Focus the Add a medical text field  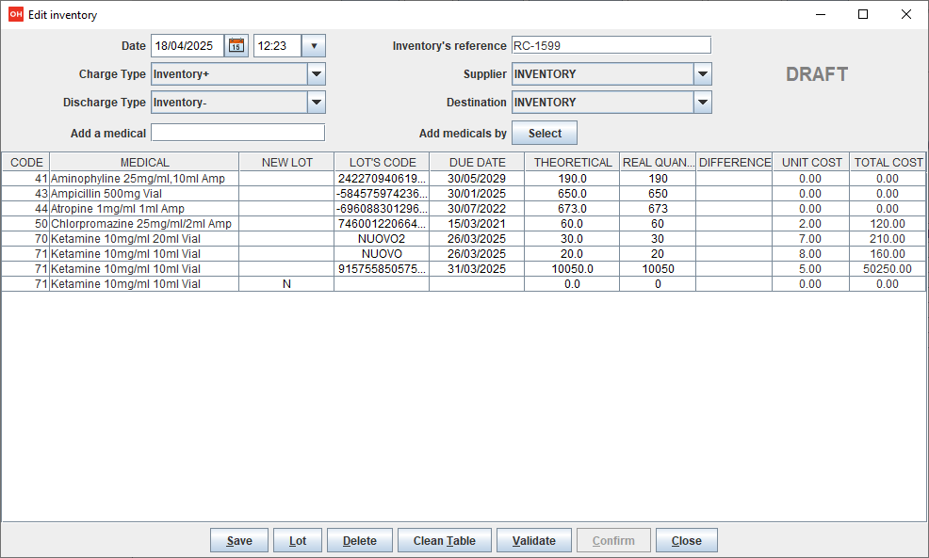237,133
